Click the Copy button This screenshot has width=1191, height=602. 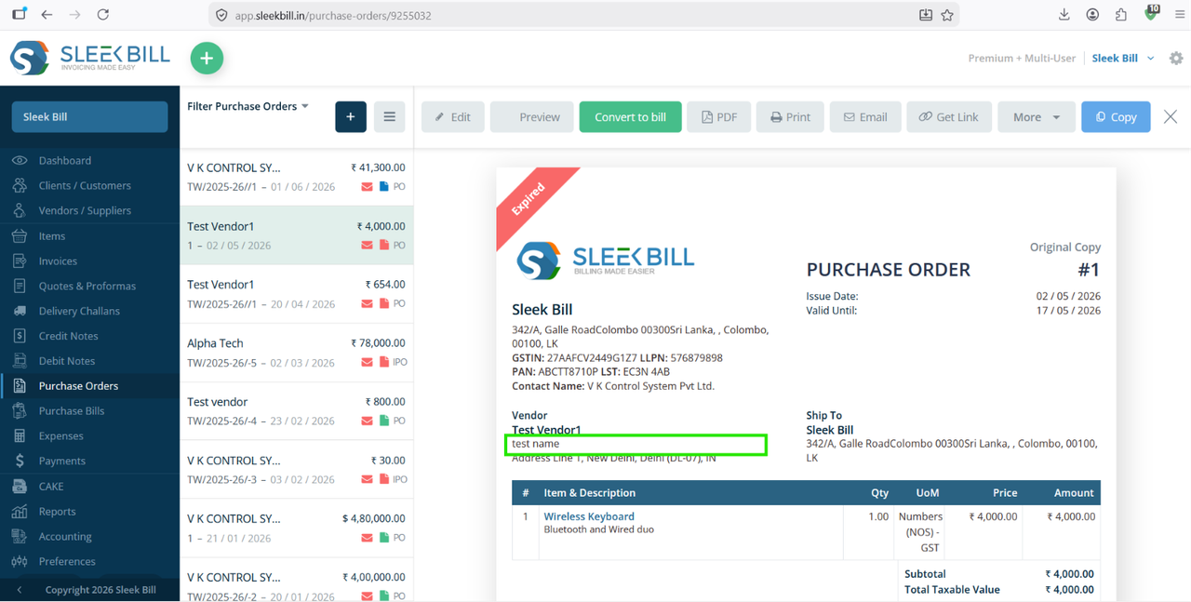click(x=1116, y=117)
